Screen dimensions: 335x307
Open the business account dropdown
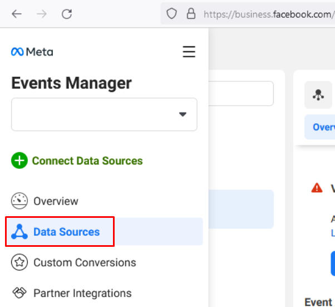104,114
